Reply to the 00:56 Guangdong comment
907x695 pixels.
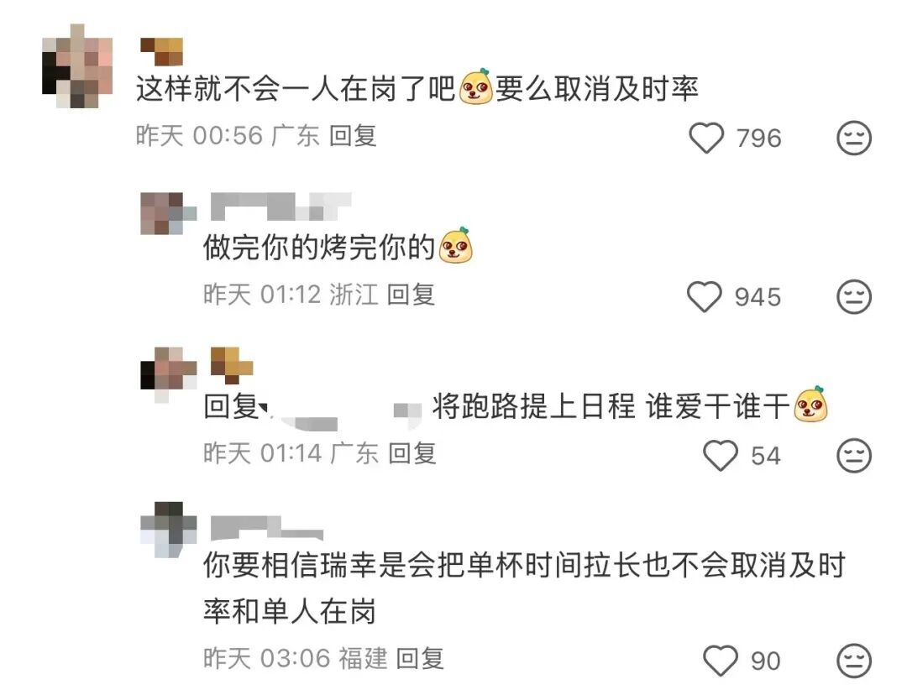point(353,136)
